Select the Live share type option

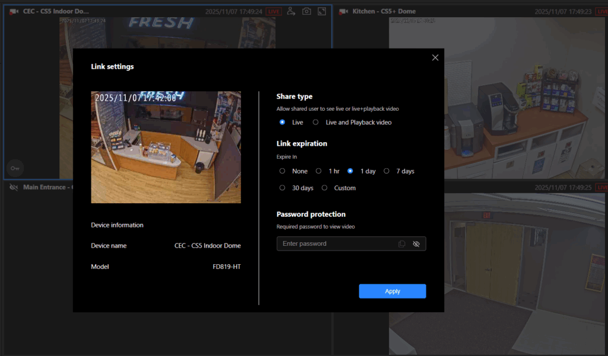(282, 122)
